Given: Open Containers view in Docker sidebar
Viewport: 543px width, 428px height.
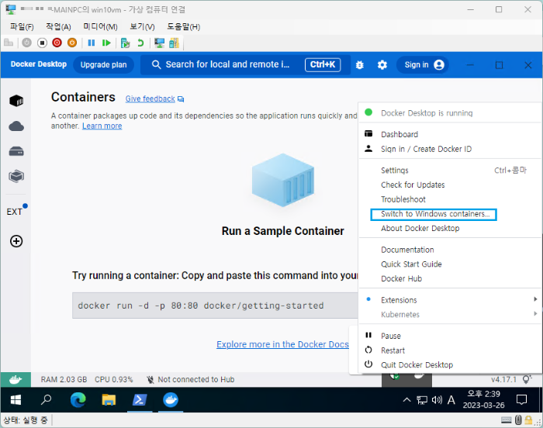Looking at the screenshot, I should [16, 101].
